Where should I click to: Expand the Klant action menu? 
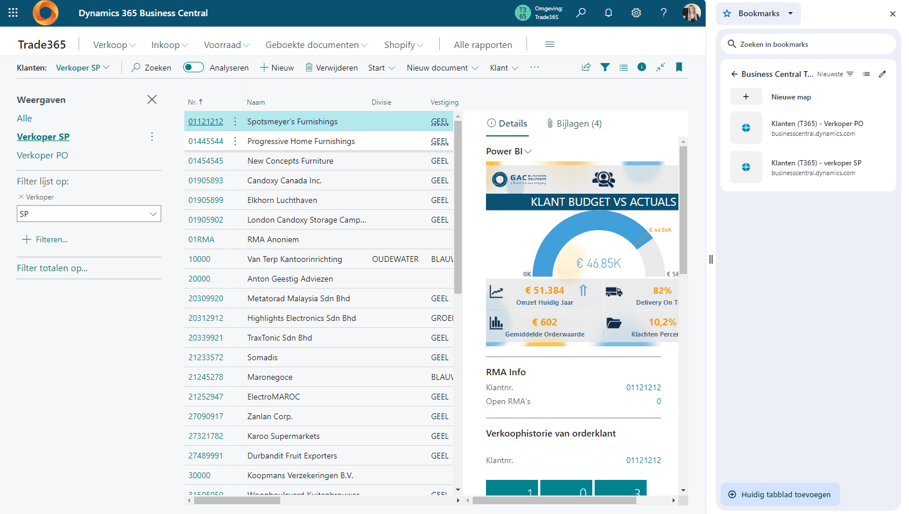click(504, 68)
